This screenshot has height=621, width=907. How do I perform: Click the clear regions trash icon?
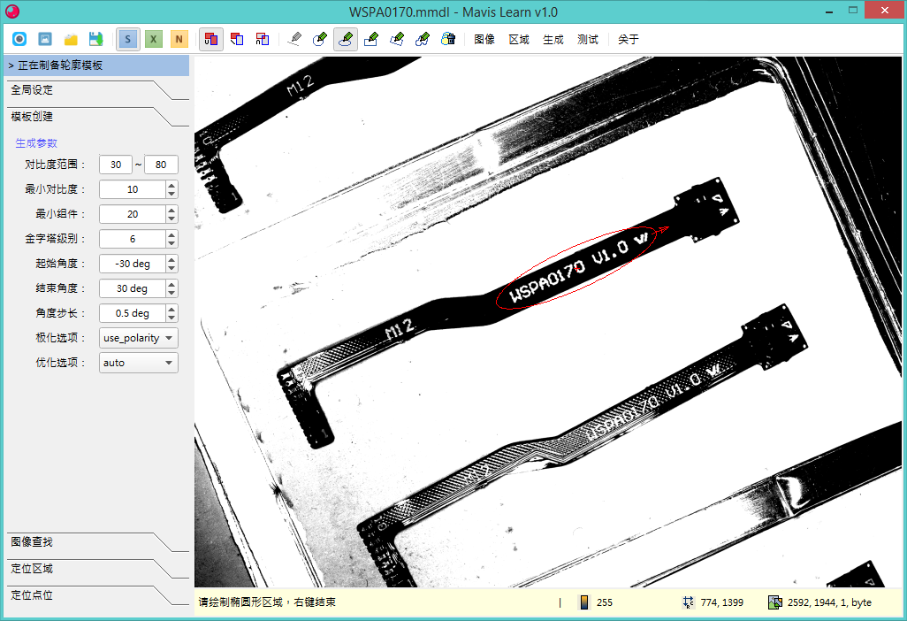pyautogui.click(x=447, y=39)
